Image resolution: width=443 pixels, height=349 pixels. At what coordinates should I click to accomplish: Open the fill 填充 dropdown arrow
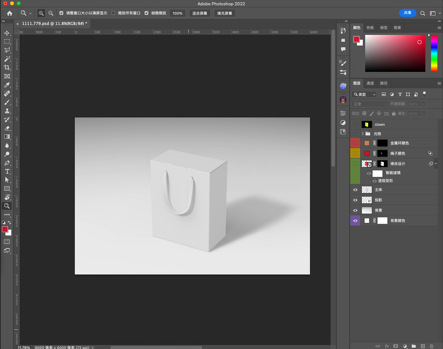pyautogui.click(x=423, y=114)
